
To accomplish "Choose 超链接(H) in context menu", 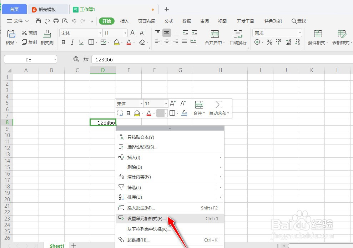I will pyautogui.click(x=170, y=240).
